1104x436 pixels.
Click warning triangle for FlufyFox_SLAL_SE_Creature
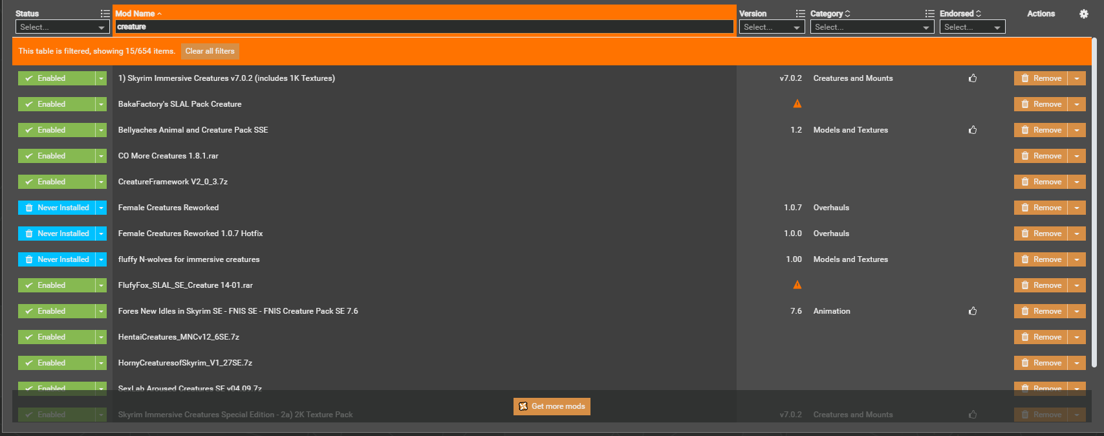point(797,285)
